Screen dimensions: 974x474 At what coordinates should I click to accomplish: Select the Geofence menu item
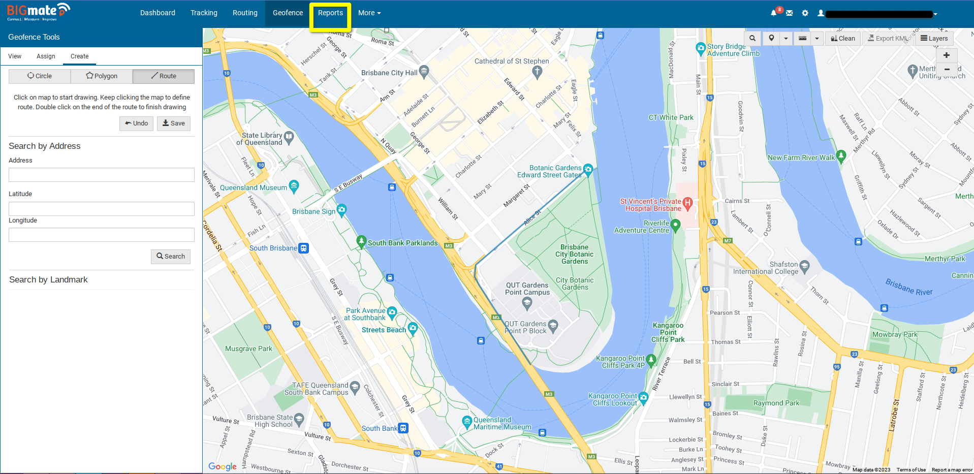coord(288,13)
